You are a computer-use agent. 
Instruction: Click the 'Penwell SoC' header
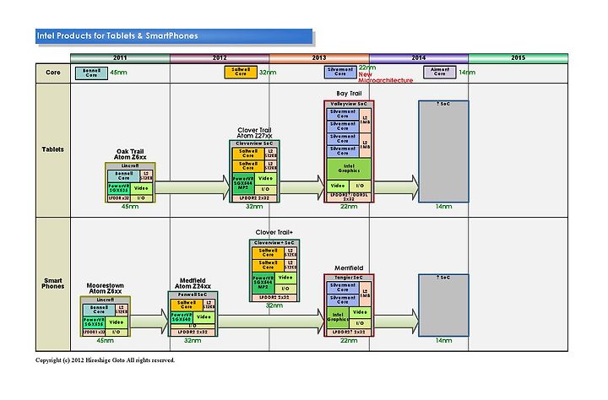pyautogui.click(x=193, y=295)
